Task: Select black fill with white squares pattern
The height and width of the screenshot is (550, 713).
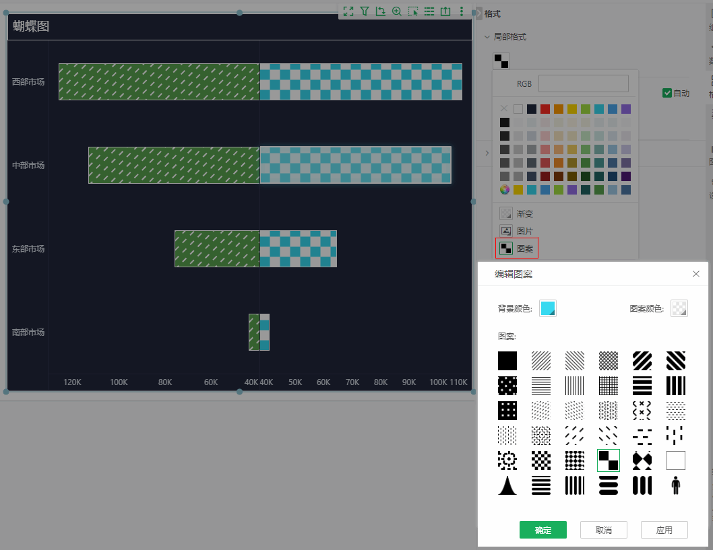Action: (x=507, y=411)
